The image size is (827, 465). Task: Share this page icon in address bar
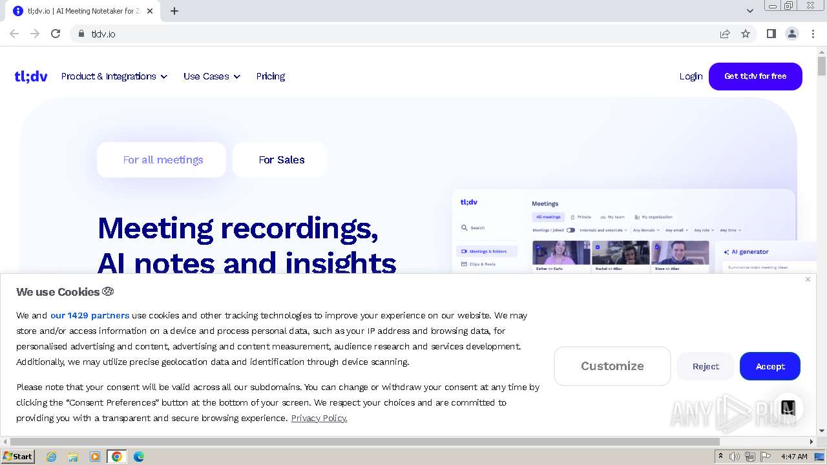(x=725, y=34)
